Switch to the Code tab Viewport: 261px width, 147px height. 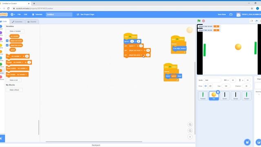tap(4, 22)
